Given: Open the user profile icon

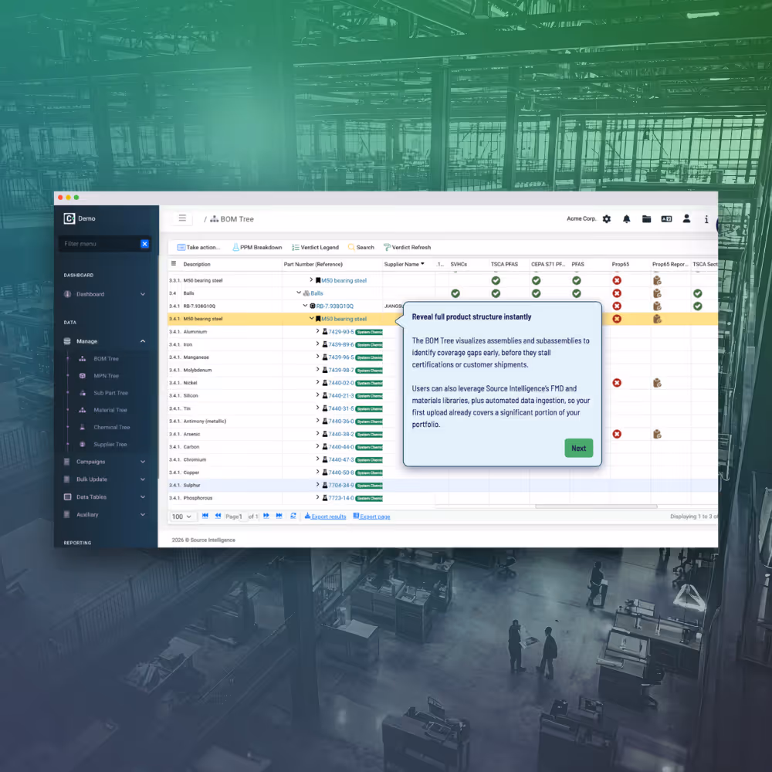Looking at the screenshot, I should [x=686, y=219].
